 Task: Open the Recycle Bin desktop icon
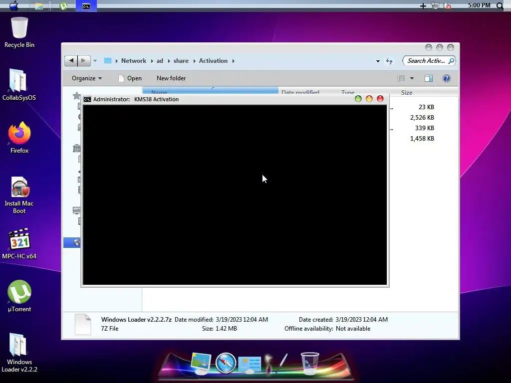tap(19, 32)
